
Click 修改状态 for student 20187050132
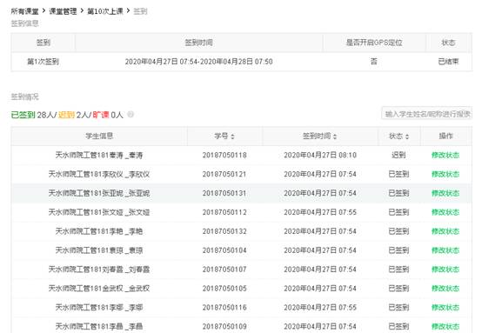click(x=445, y=231)
